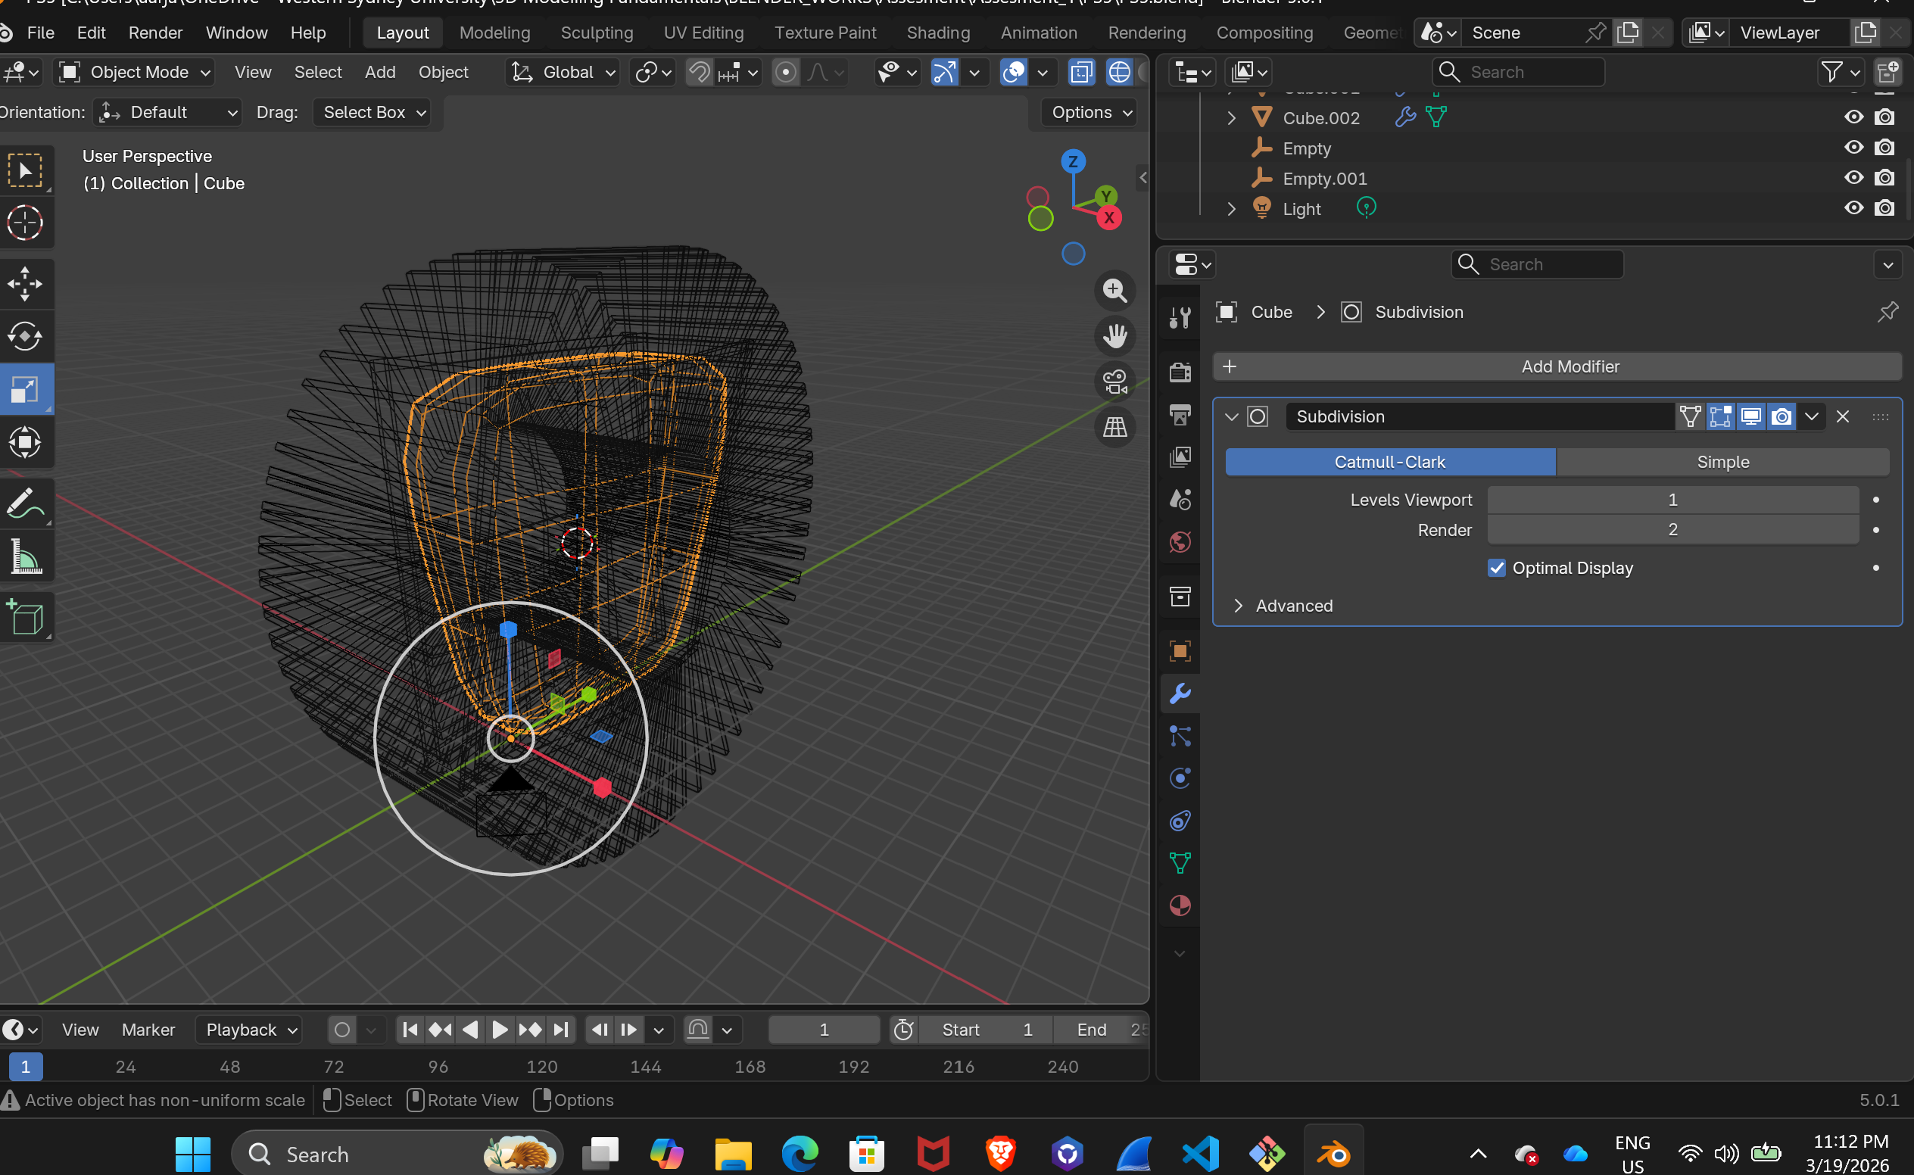1914x1175 pixels.
Task: Open the Render menu
Action: pyautogui.click(x=155, y=33)
